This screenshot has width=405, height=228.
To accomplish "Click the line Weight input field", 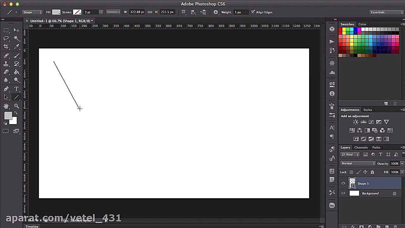I will point(241,12).
